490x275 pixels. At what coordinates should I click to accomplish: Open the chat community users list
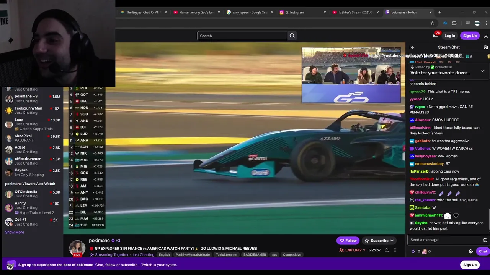(486, 47)
